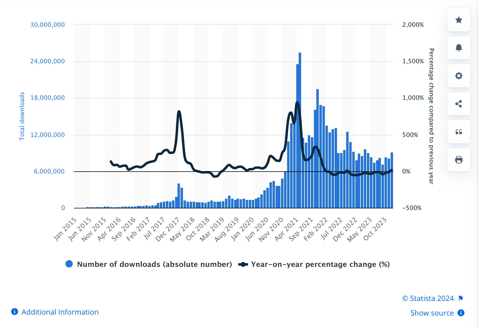This screenshot has width=478, height=328.
Task: Click the line peak near Dec 2017
Action: 179,112
